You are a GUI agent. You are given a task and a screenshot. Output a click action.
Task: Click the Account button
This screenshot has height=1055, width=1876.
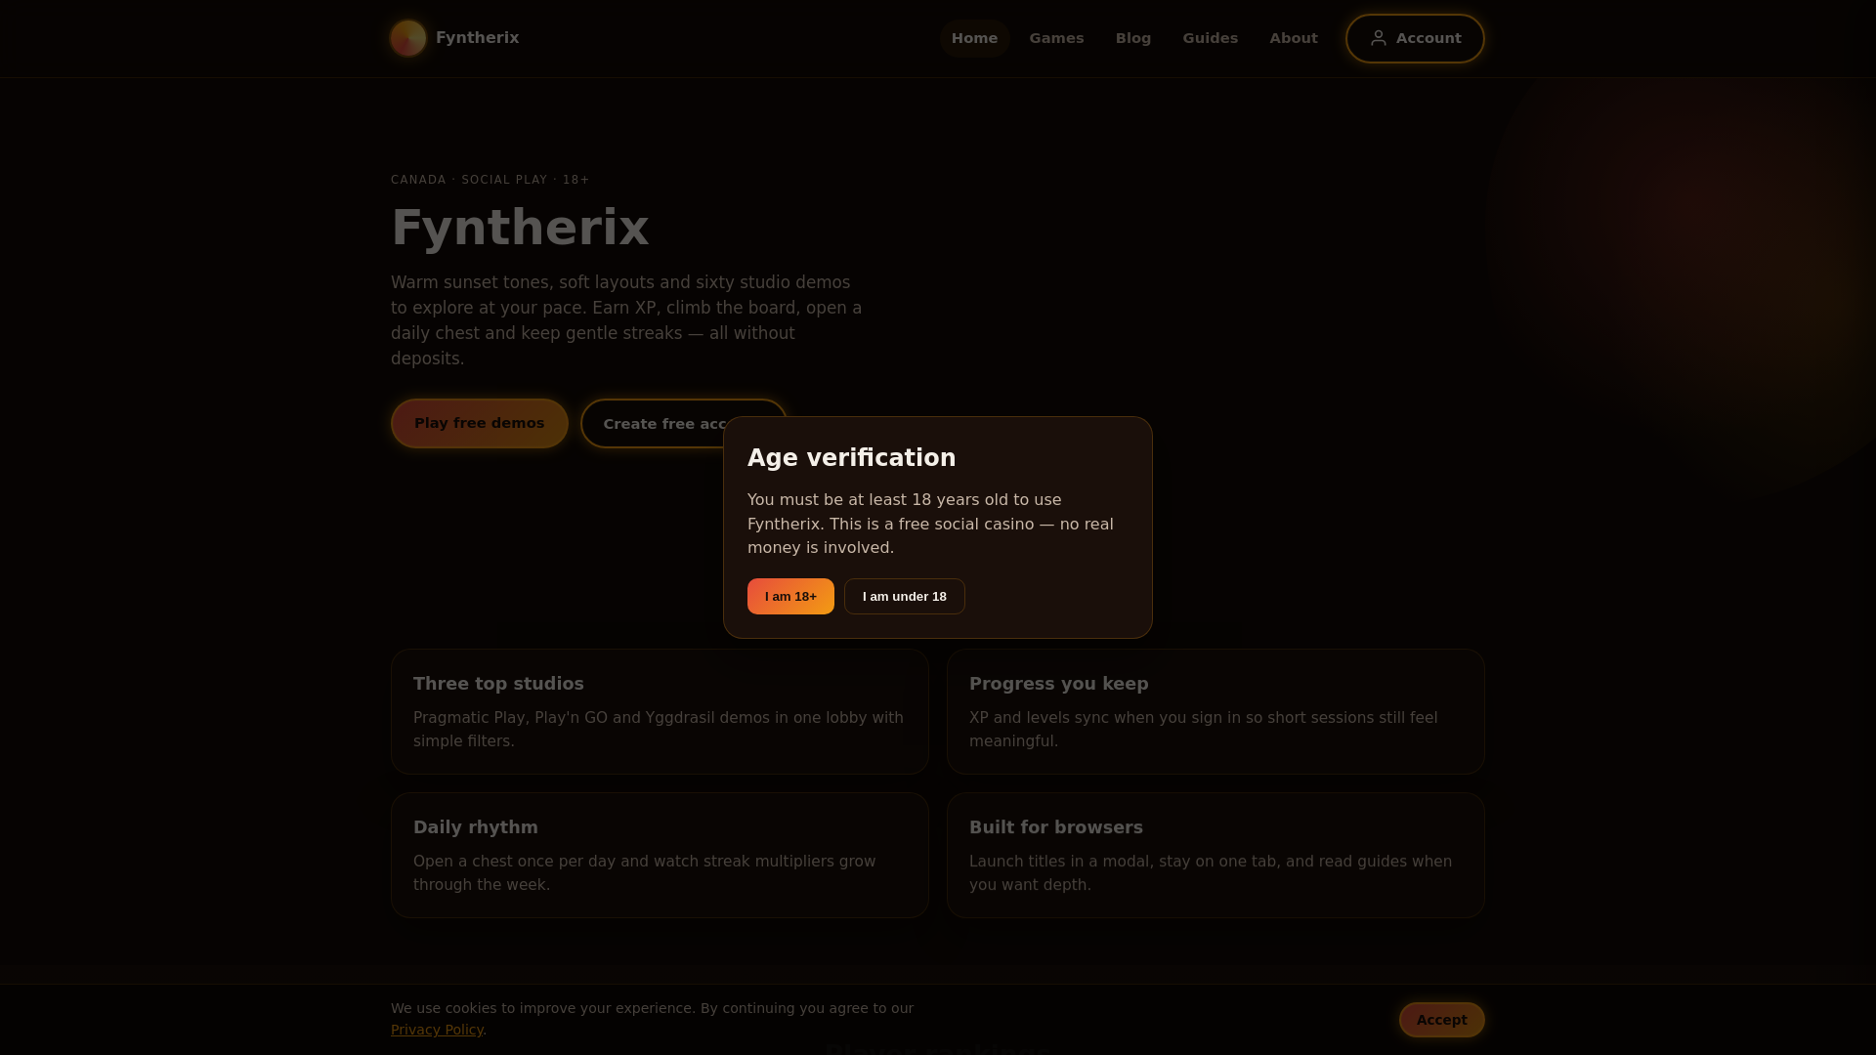tap(1415, 38)
